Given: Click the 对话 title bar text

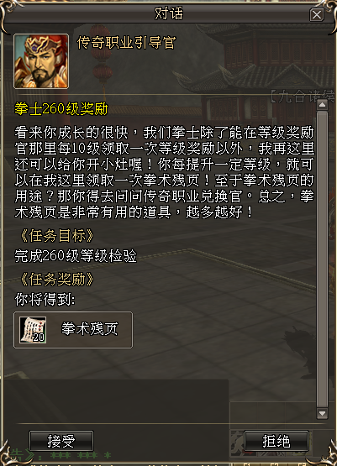Looking at the screenshot, I should (x=169, y=13).
